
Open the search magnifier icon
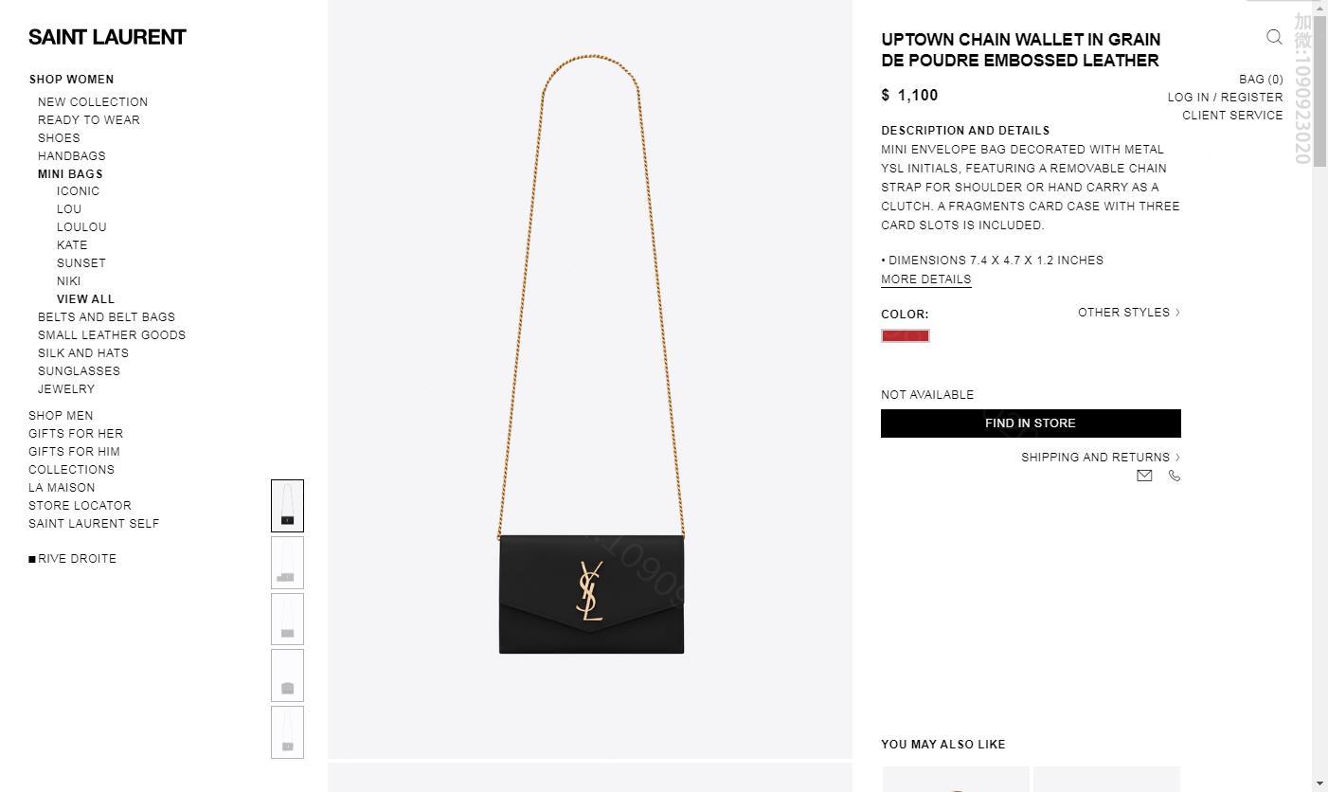tap(1274, 37)
